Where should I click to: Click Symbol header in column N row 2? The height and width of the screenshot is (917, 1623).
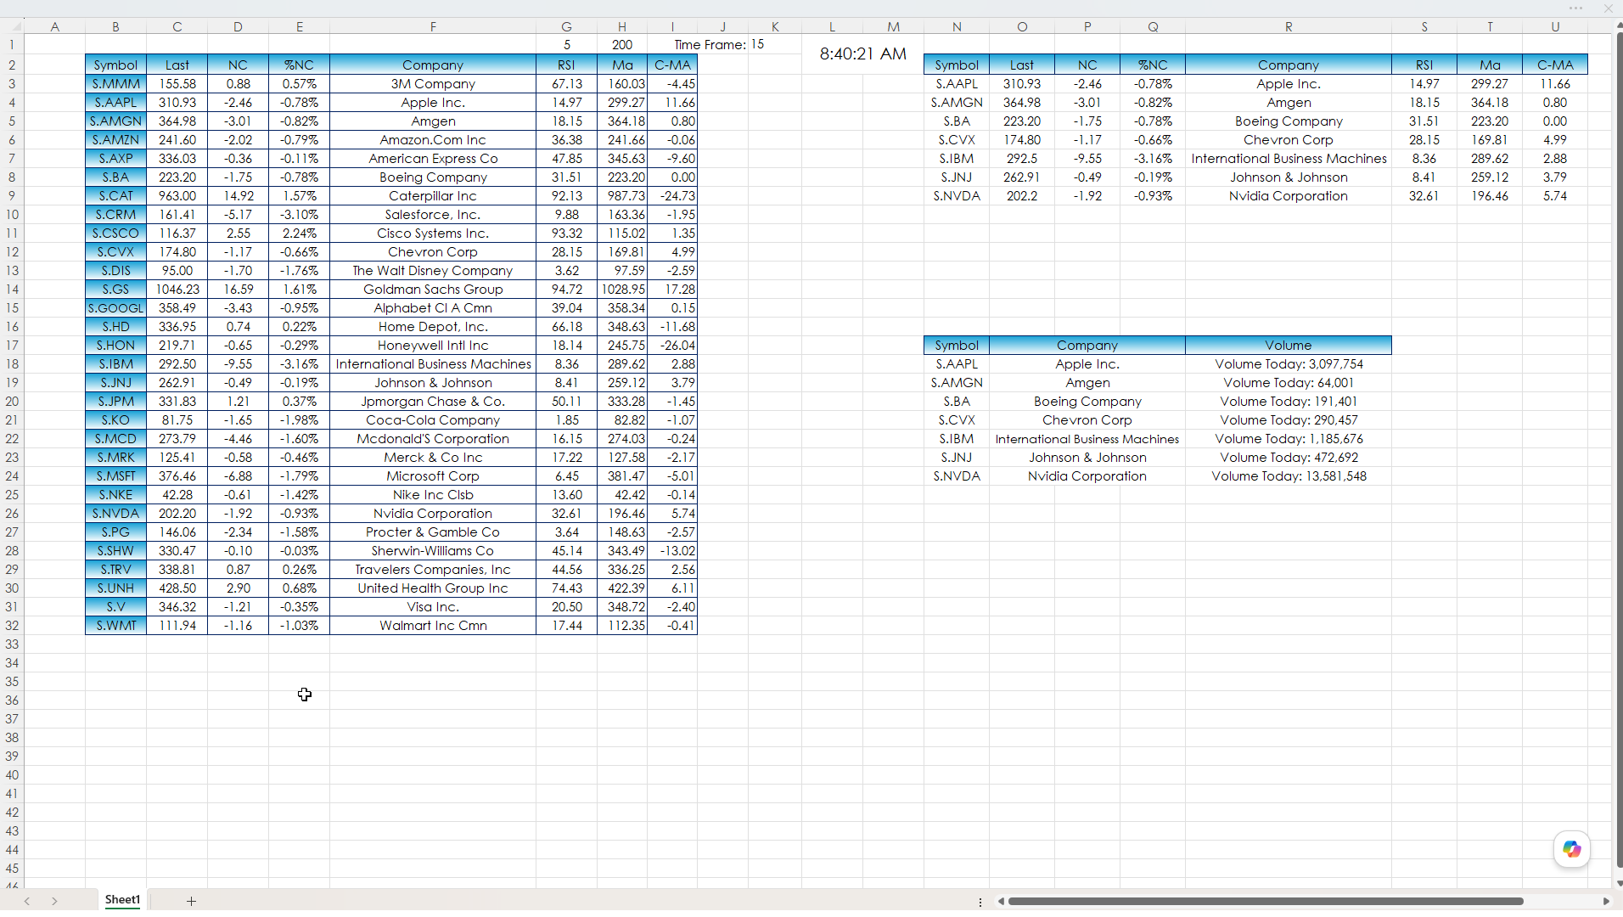point(957,65)
